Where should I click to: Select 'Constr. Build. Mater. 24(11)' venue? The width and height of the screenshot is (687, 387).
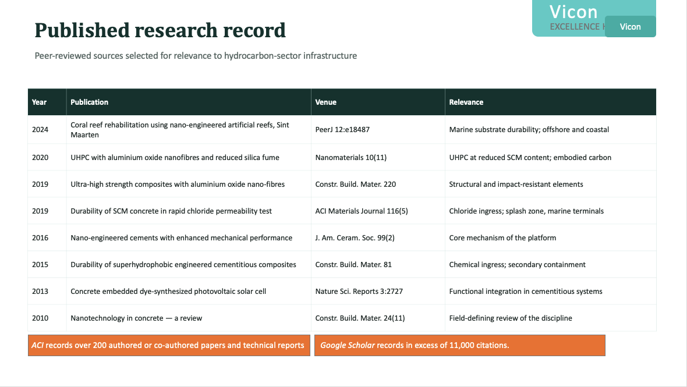click(378, 318)
